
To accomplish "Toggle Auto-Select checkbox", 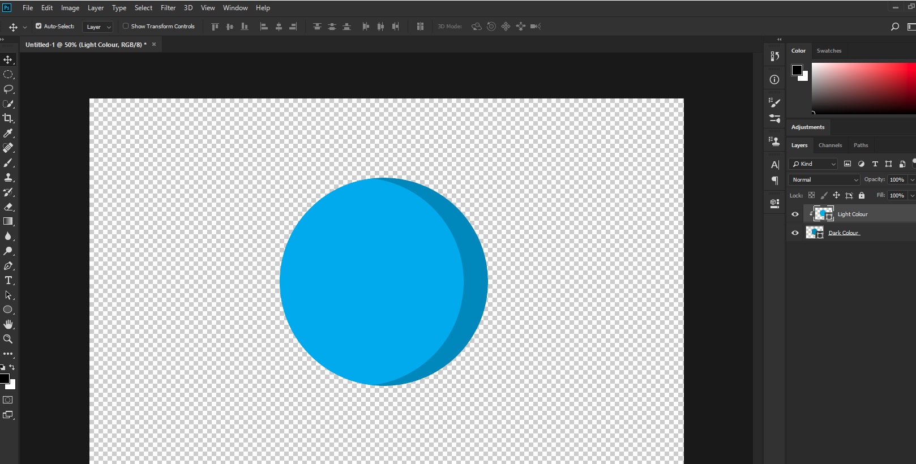I will pyautogui.click(x=38, y=26).
